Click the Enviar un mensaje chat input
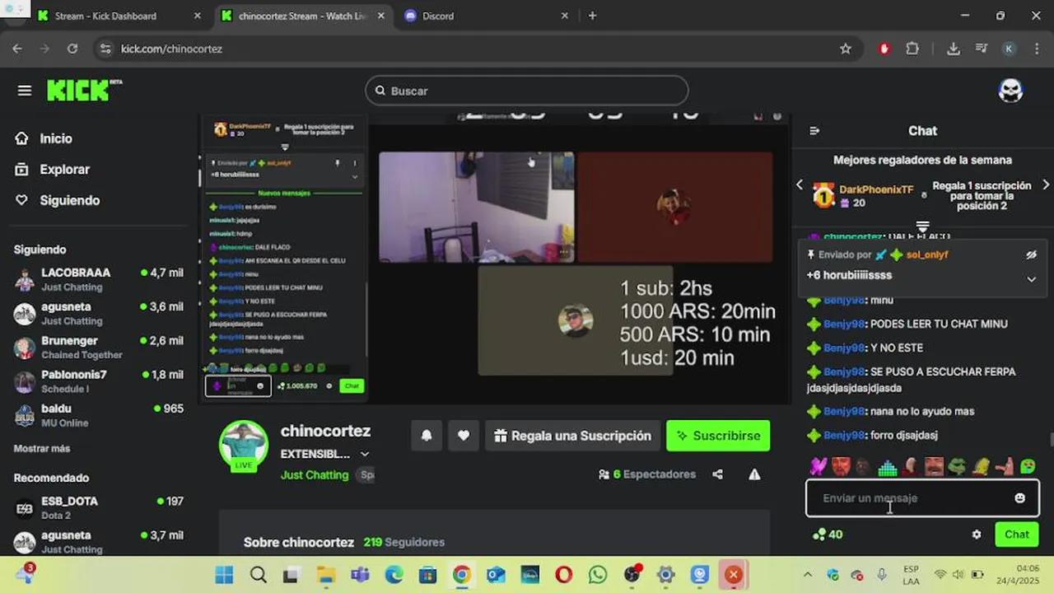Viewport: 1054px width, 593px height. [x=922, y=498]
